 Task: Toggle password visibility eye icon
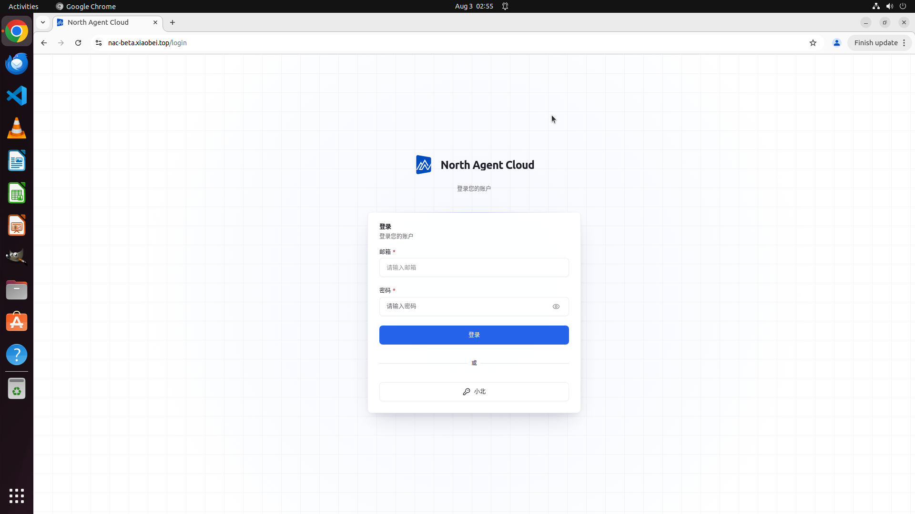(556, 306)
